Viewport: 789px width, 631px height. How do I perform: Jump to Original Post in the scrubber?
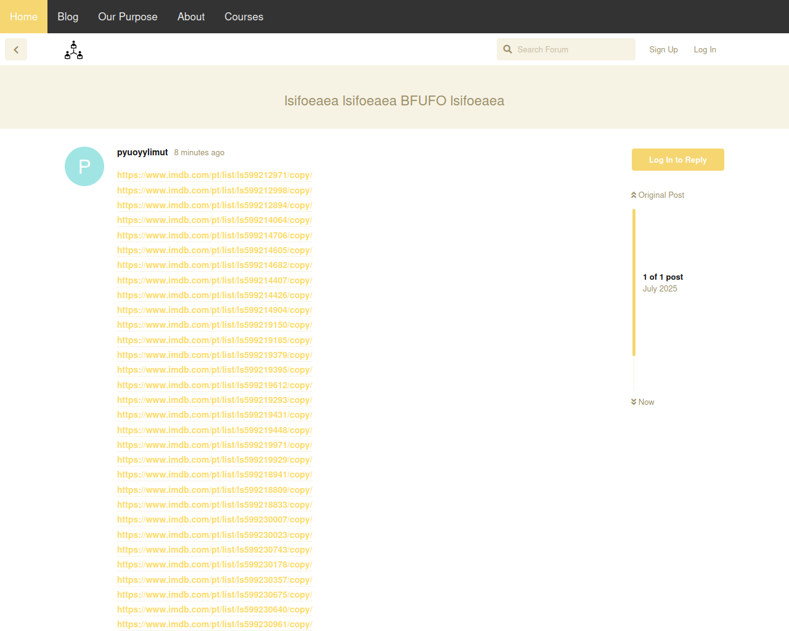click(x=657, y=195)
